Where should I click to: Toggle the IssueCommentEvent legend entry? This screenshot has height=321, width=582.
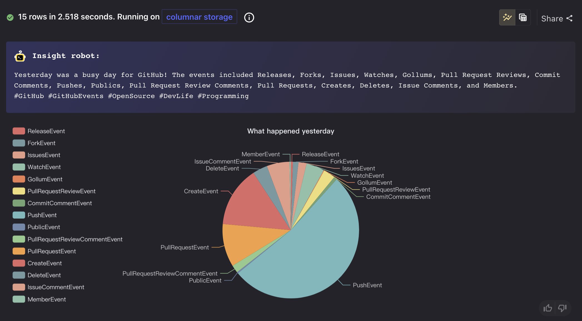pyautogui.click(x=56, y=287)
